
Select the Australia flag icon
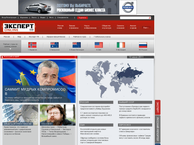tap(54, 45)
